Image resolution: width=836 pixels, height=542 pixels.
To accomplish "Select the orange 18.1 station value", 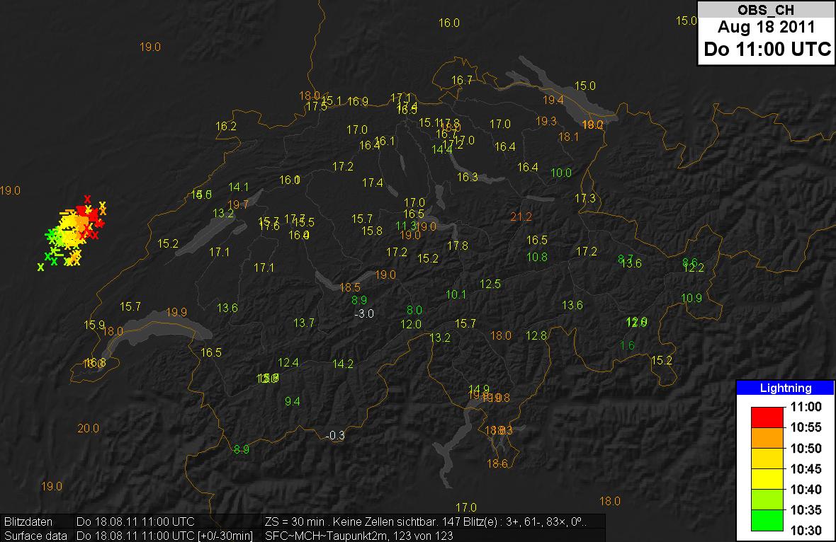I will 568,137.
